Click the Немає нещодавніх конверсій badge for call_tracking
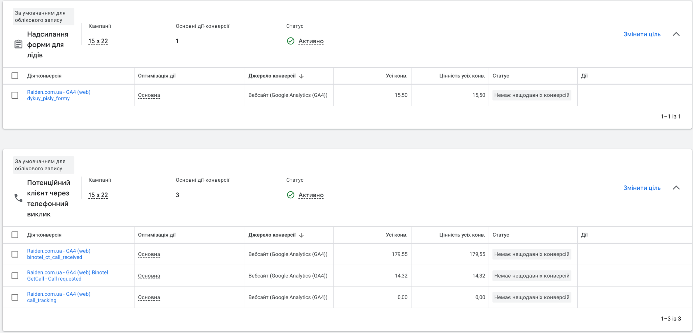This screenshot has width=693, height=333. (532, 297)
